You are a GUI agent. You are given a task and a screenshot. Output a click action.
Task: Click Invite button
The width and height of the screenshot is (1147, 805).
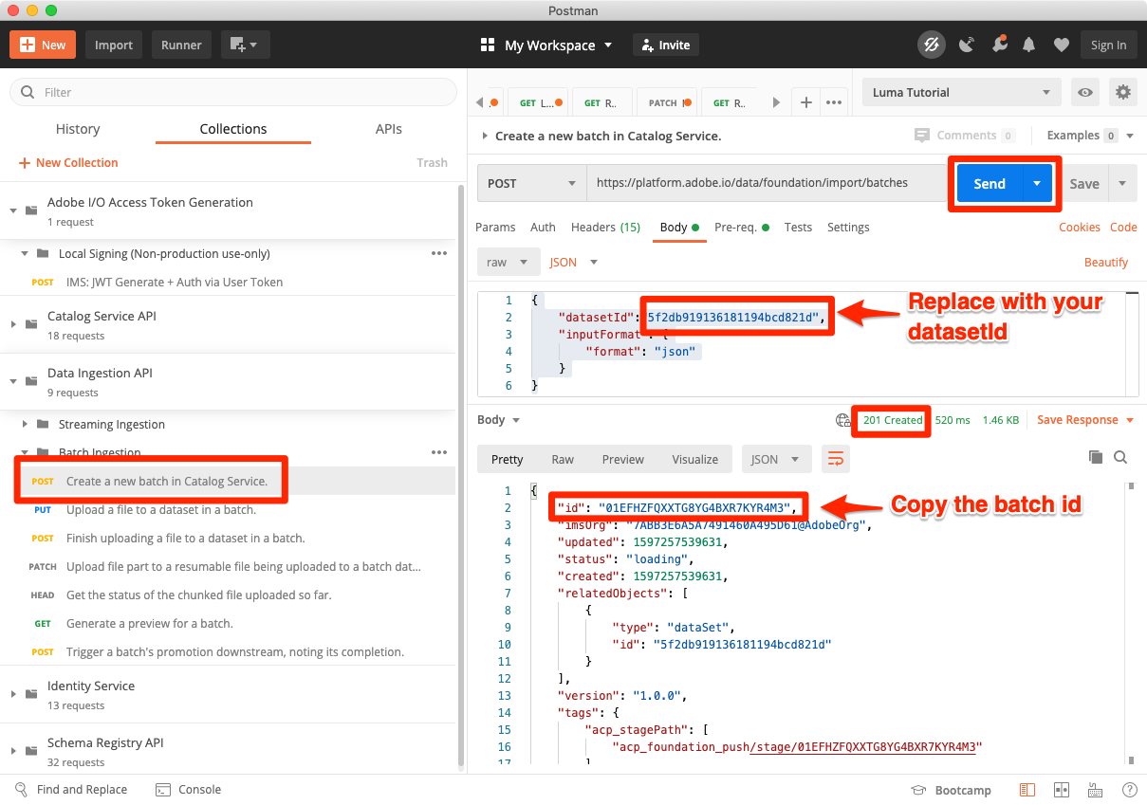click(x=666, y=45)
